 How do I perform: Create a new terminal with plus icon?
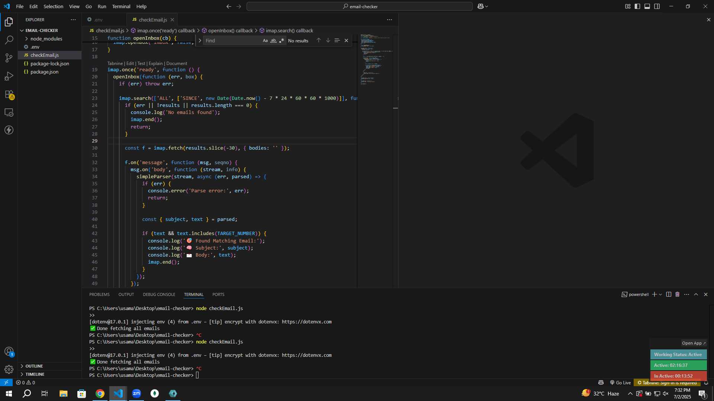pyautogui.click(x=654, y=294)
